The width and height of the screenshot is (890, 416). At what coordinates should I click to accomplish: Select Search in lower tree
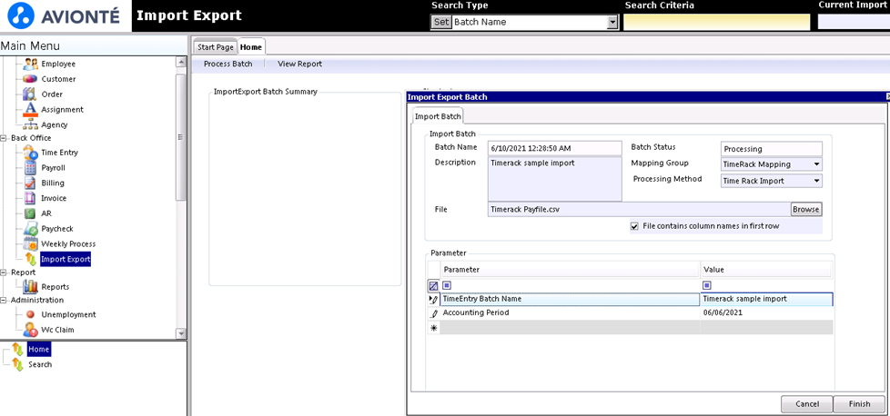40,364
